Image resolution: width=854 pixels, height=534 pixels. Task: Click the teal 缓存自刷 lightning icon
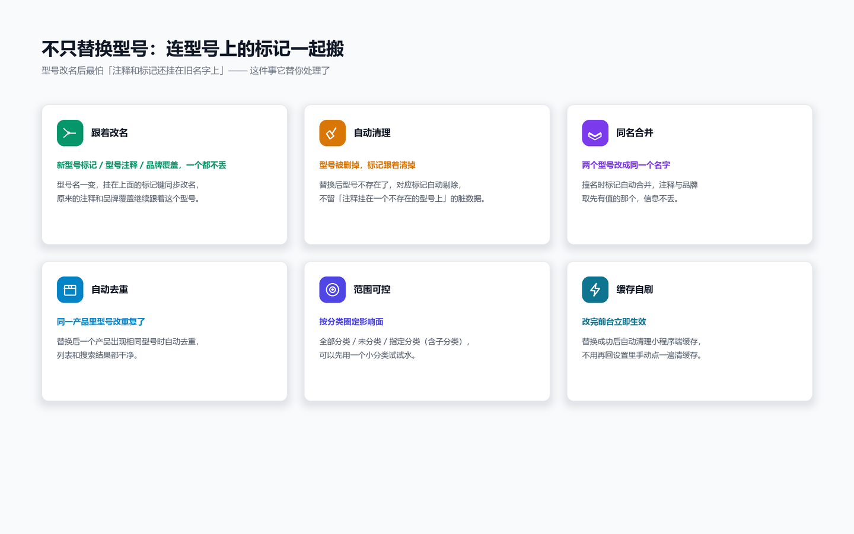pyautogui.click(x=595, y=290)
